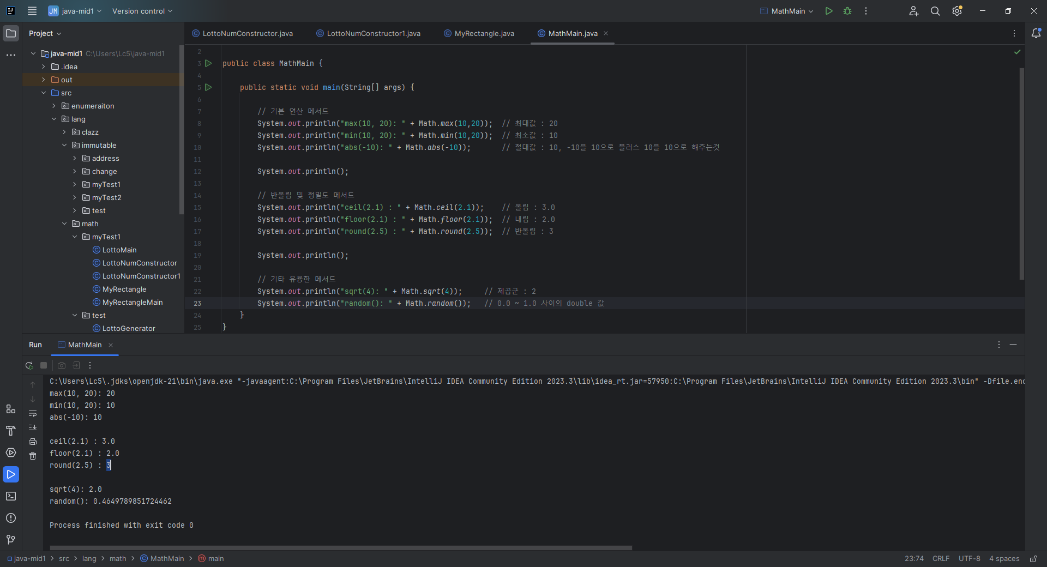The height and width of the screenshot is (567, 1047).
Task: Click the console horizontal scrollbar
Action: [x=341, y=548]
